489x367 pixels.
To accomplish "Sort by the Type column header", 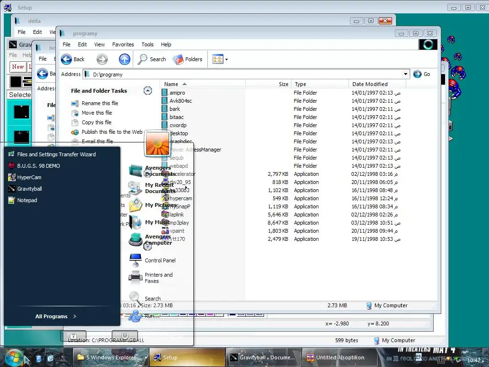I will tap(319, 84).
